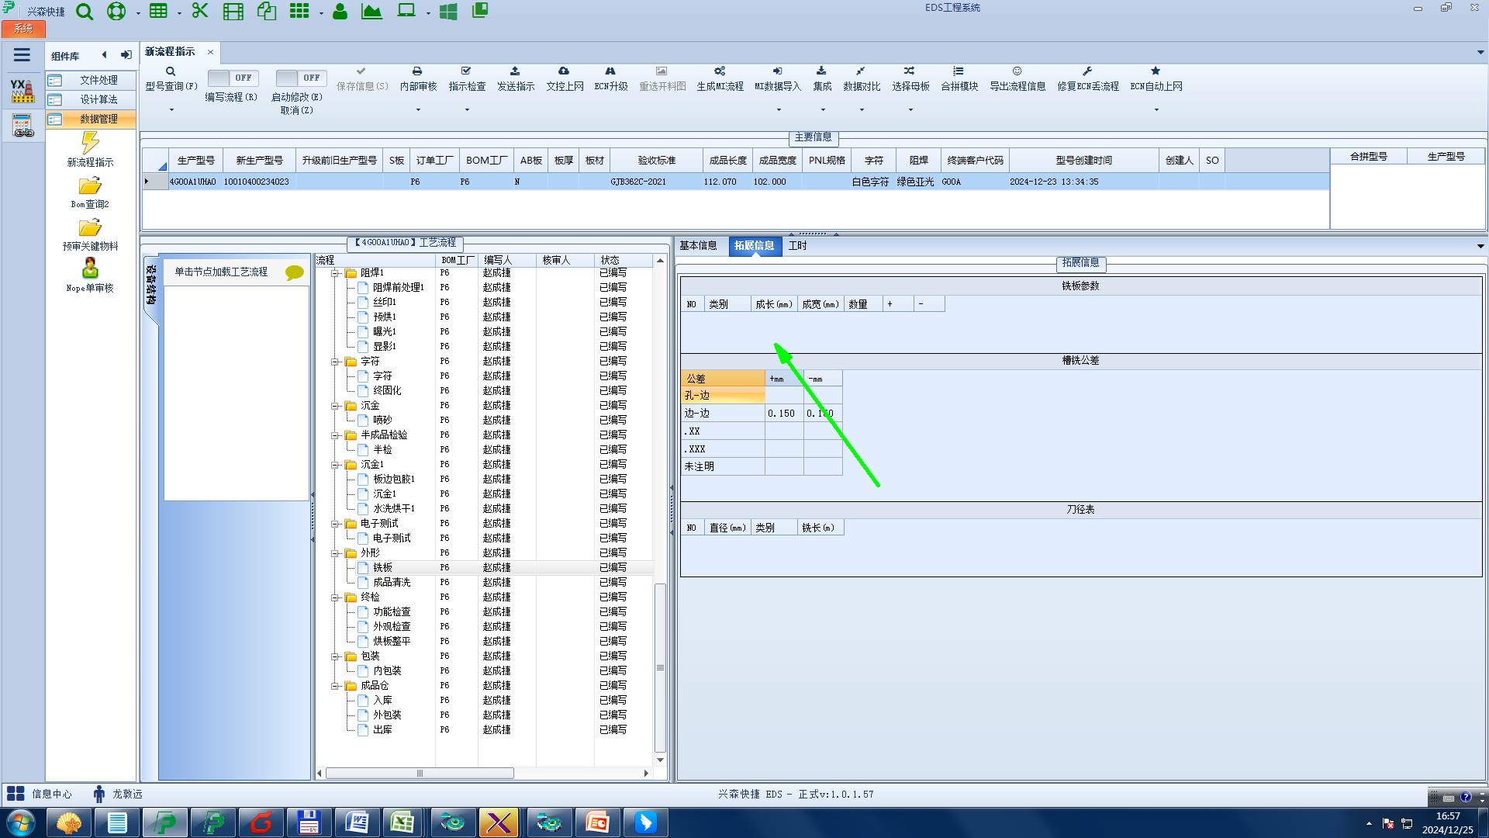Switch to 基本信息 tab
1489x838 pixels.
pos(698,245)
